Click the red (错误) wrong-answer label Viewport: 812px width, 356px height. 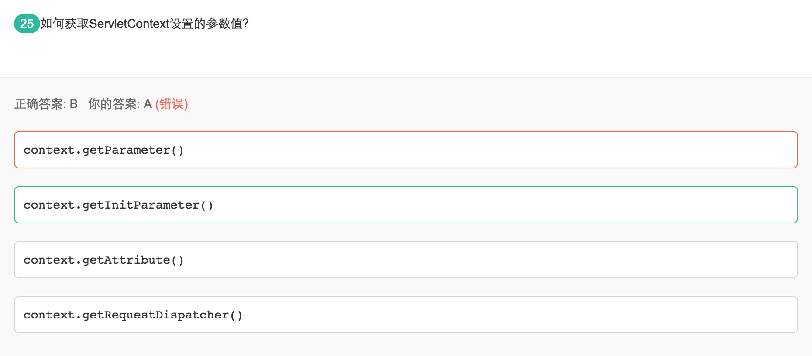172,104
